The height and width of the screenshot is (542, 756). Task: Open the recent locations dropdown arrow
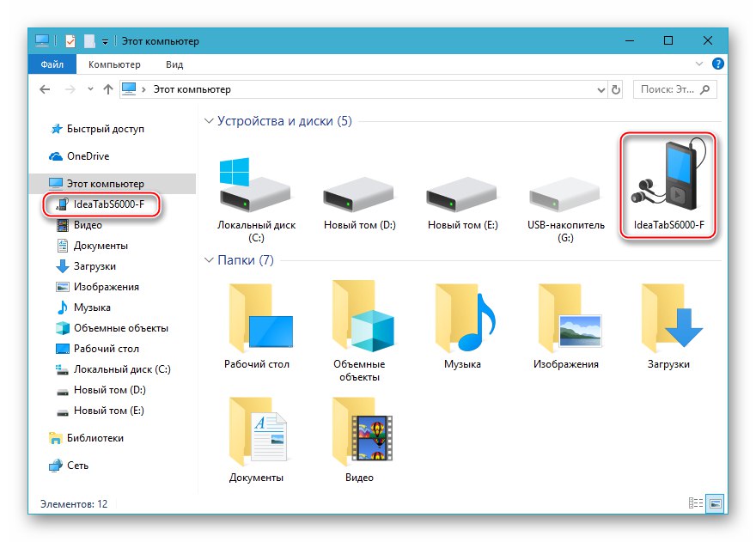click(90, 89)
